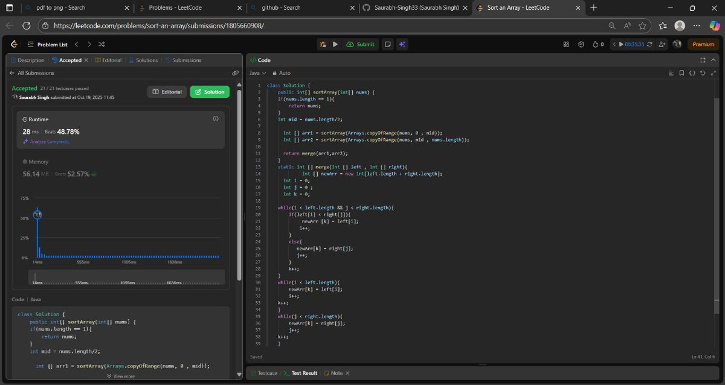725x385 pixels.
Task: Click the editor bookmark icon
Action: (681, 73)
